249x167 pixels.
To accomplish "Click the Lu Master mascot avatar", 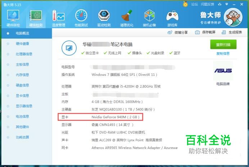I will [x=233, y=17].
